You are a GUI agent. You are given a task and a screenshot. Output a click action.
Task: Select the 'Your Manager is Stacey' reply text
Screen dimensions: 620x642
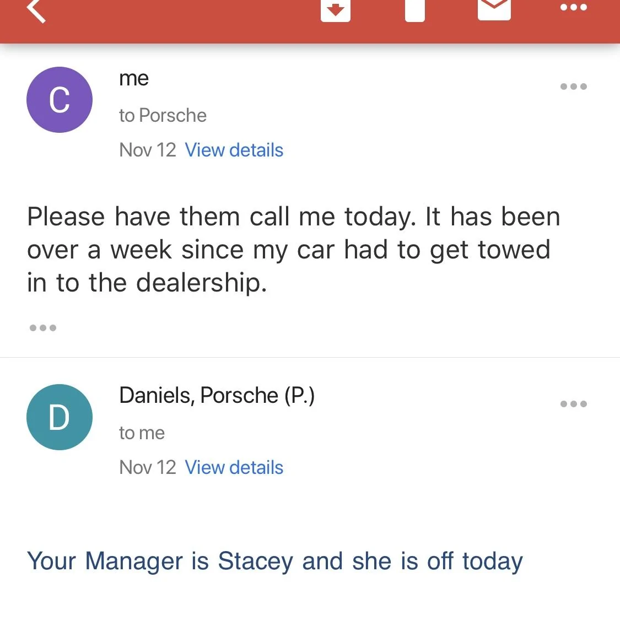(x=275, y=561)
